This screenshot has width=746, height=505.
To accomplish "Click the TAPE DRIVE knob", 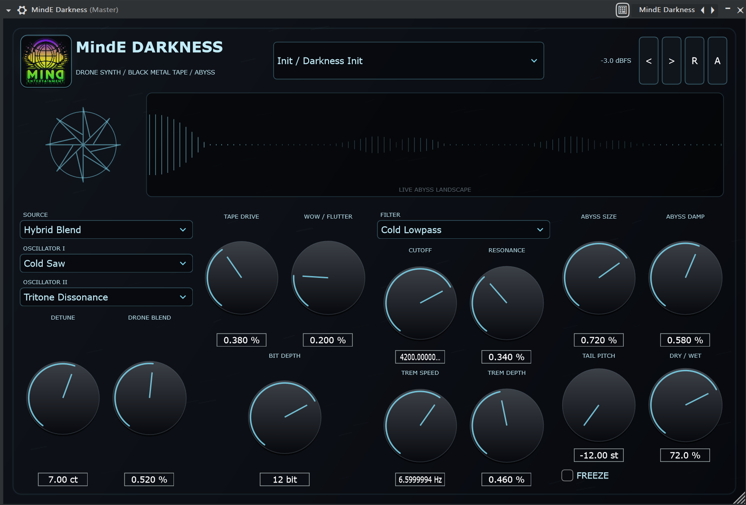I will 242,278.
